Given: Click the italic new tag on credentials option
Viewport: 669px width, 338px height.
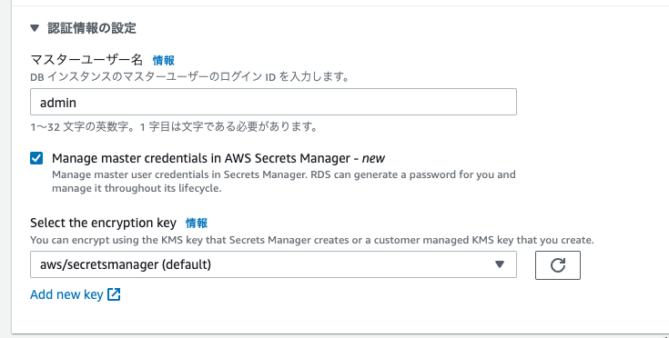Looking at the screenshot, I should pos(373,158).
